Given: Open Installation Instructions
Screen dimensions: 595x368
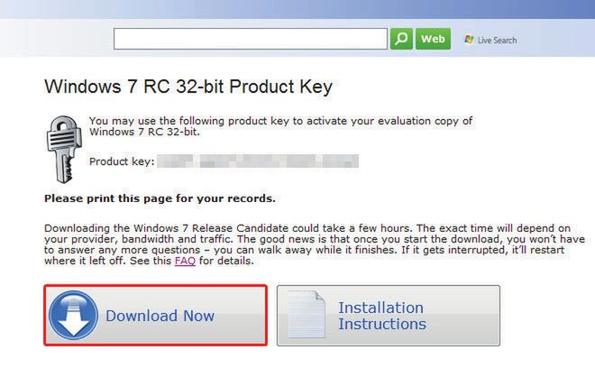Looking at the screenshot, I should tap(382, 316).
